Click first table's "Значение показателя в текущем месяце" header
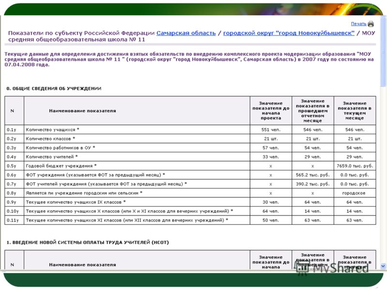Viewport: 387px width, 290px height. (x=355, y=111)
